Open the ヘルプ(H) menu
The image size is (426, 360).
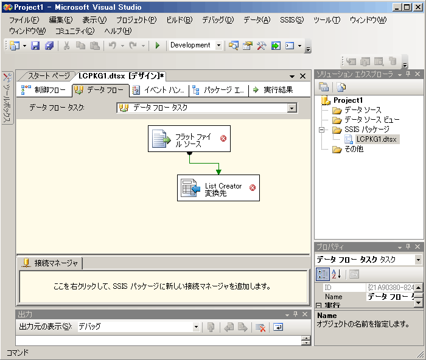[118, 31]
